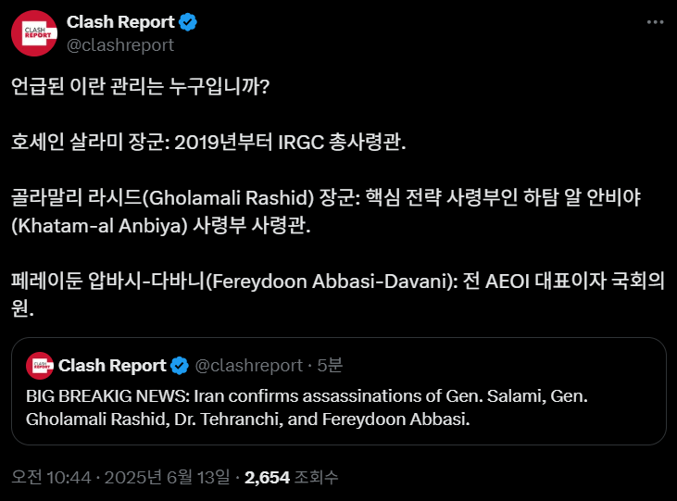Click the 페레이둔 압바시-다바니 paragraph
Image resolution: width=677 pixels, height=501 pixels.
(338, 294)
